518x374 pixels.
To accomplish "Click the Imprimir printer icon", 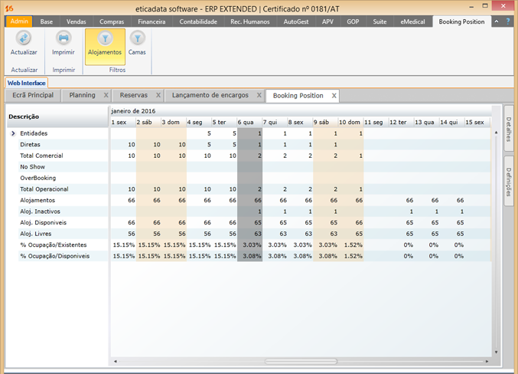I will (x=64, y=38).
